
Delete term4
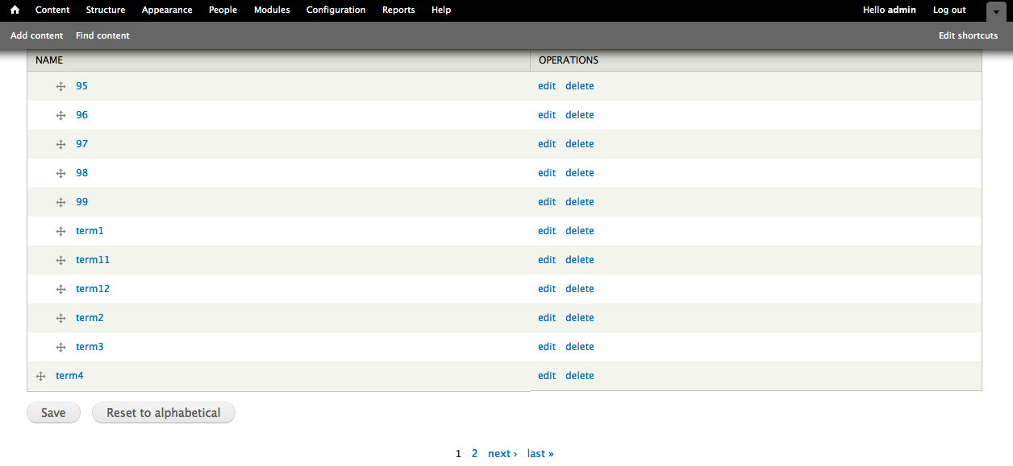[x=580, y=376]
